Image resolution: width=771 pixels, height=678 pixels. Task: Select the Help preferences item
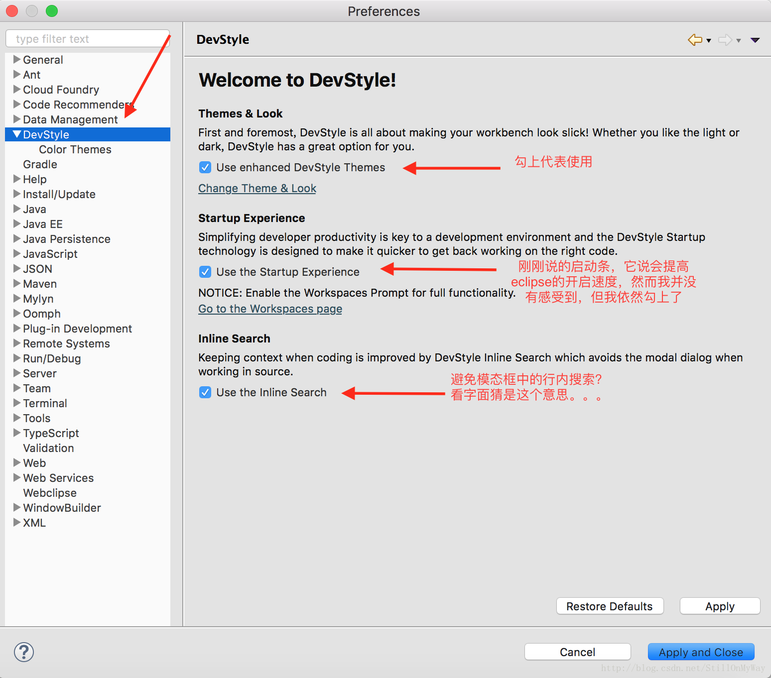(x=34, y=179)
